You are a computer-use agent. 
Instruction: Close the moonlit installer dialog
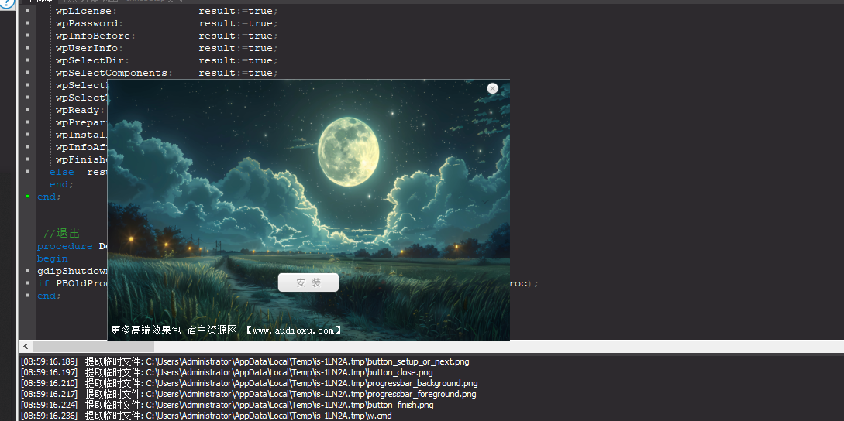(x=492, y=89)
